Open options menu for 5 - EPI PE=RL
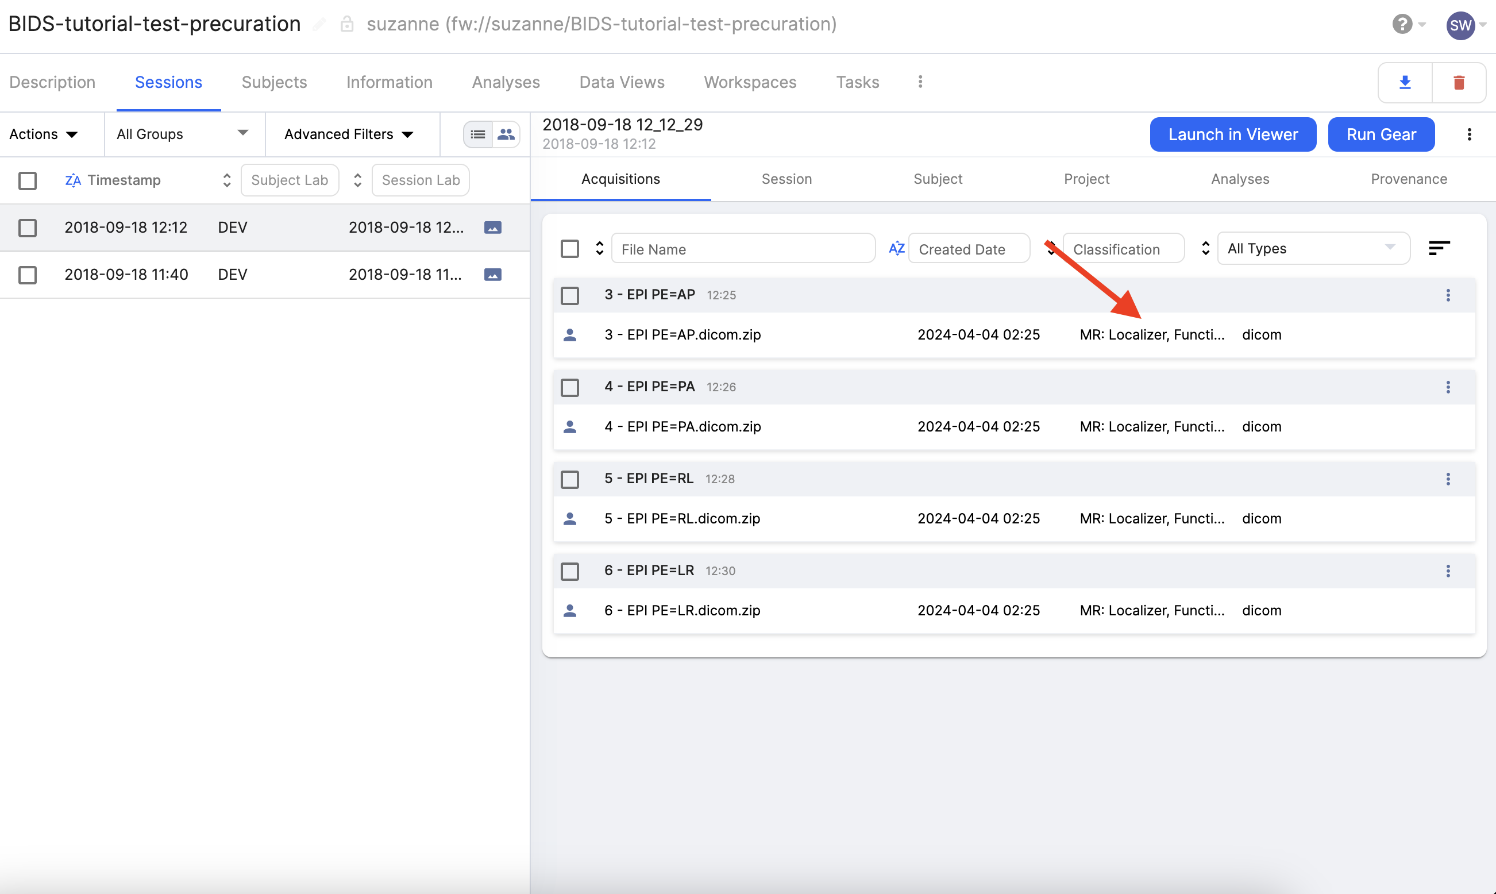 [x=1448, y=480]
